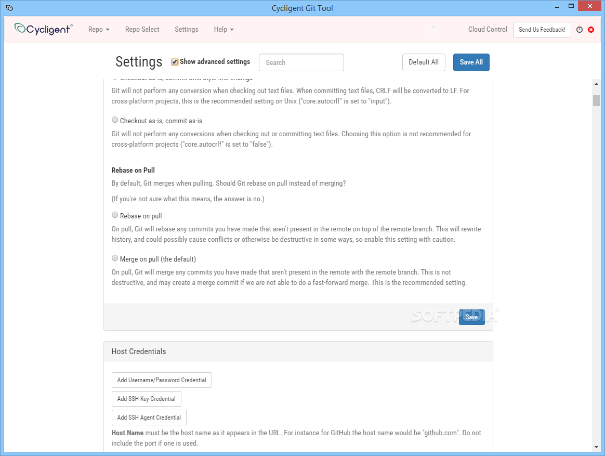Open Settings in the navigation bar
The height and width of the screenshot is (456, 605).
(x=187, y=29)
